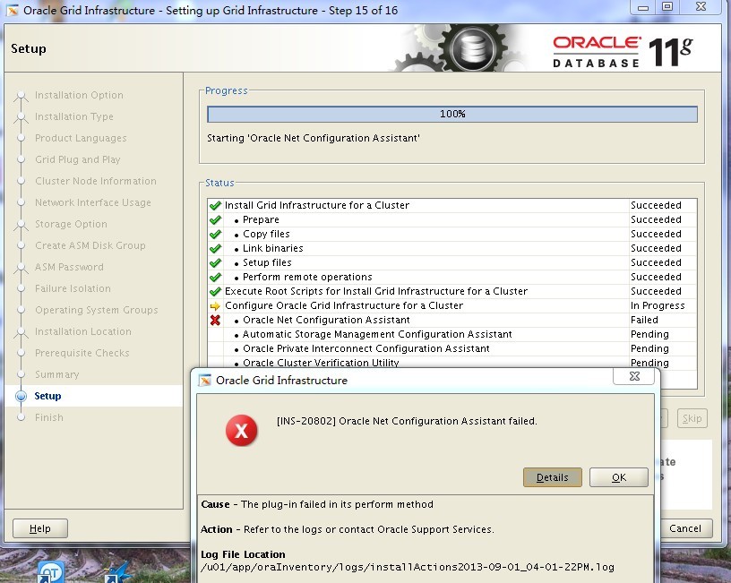Click 'Oracle Cluster Verification Utility' row
Screen dimensions: 731x583
(x=452, y=363)
